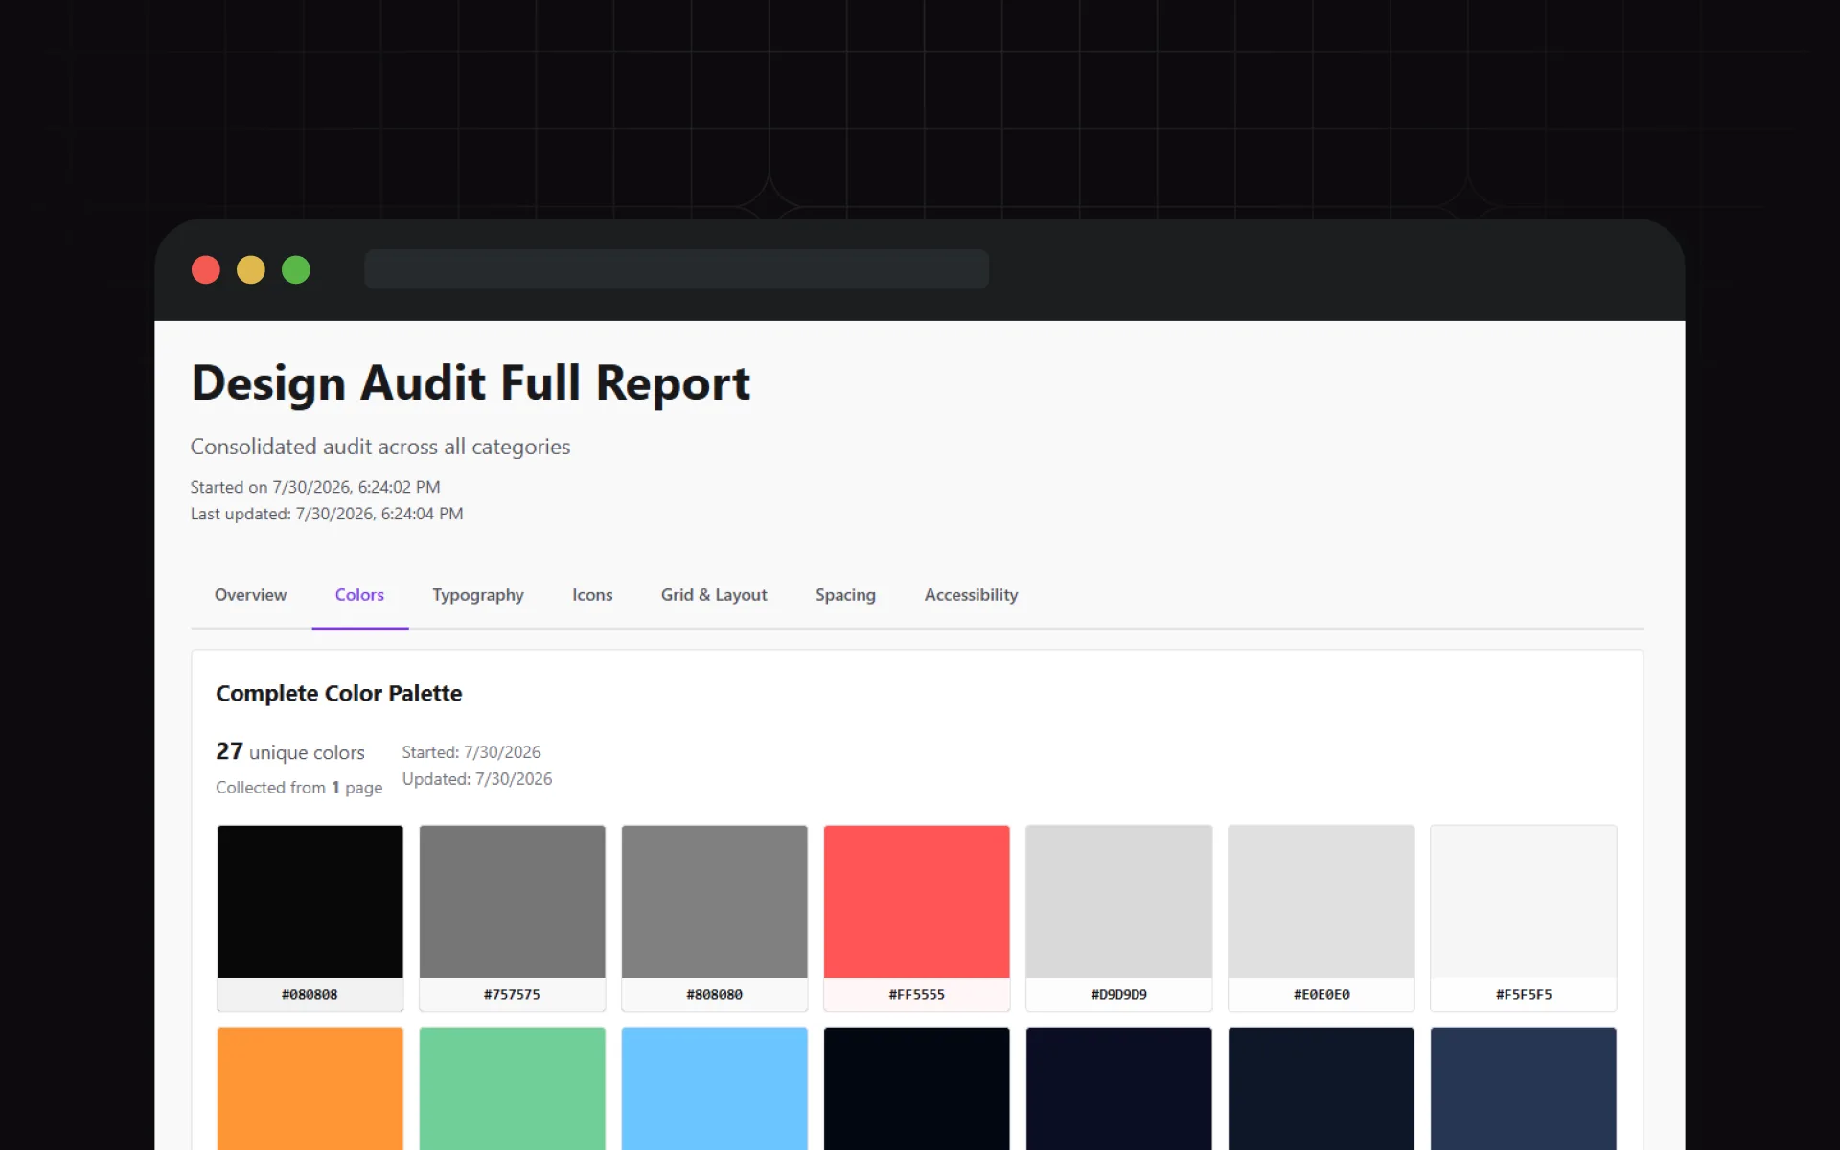Click the '27 unique colors' count
This screenshot has height=1150, width=1840.
(290, 751)
